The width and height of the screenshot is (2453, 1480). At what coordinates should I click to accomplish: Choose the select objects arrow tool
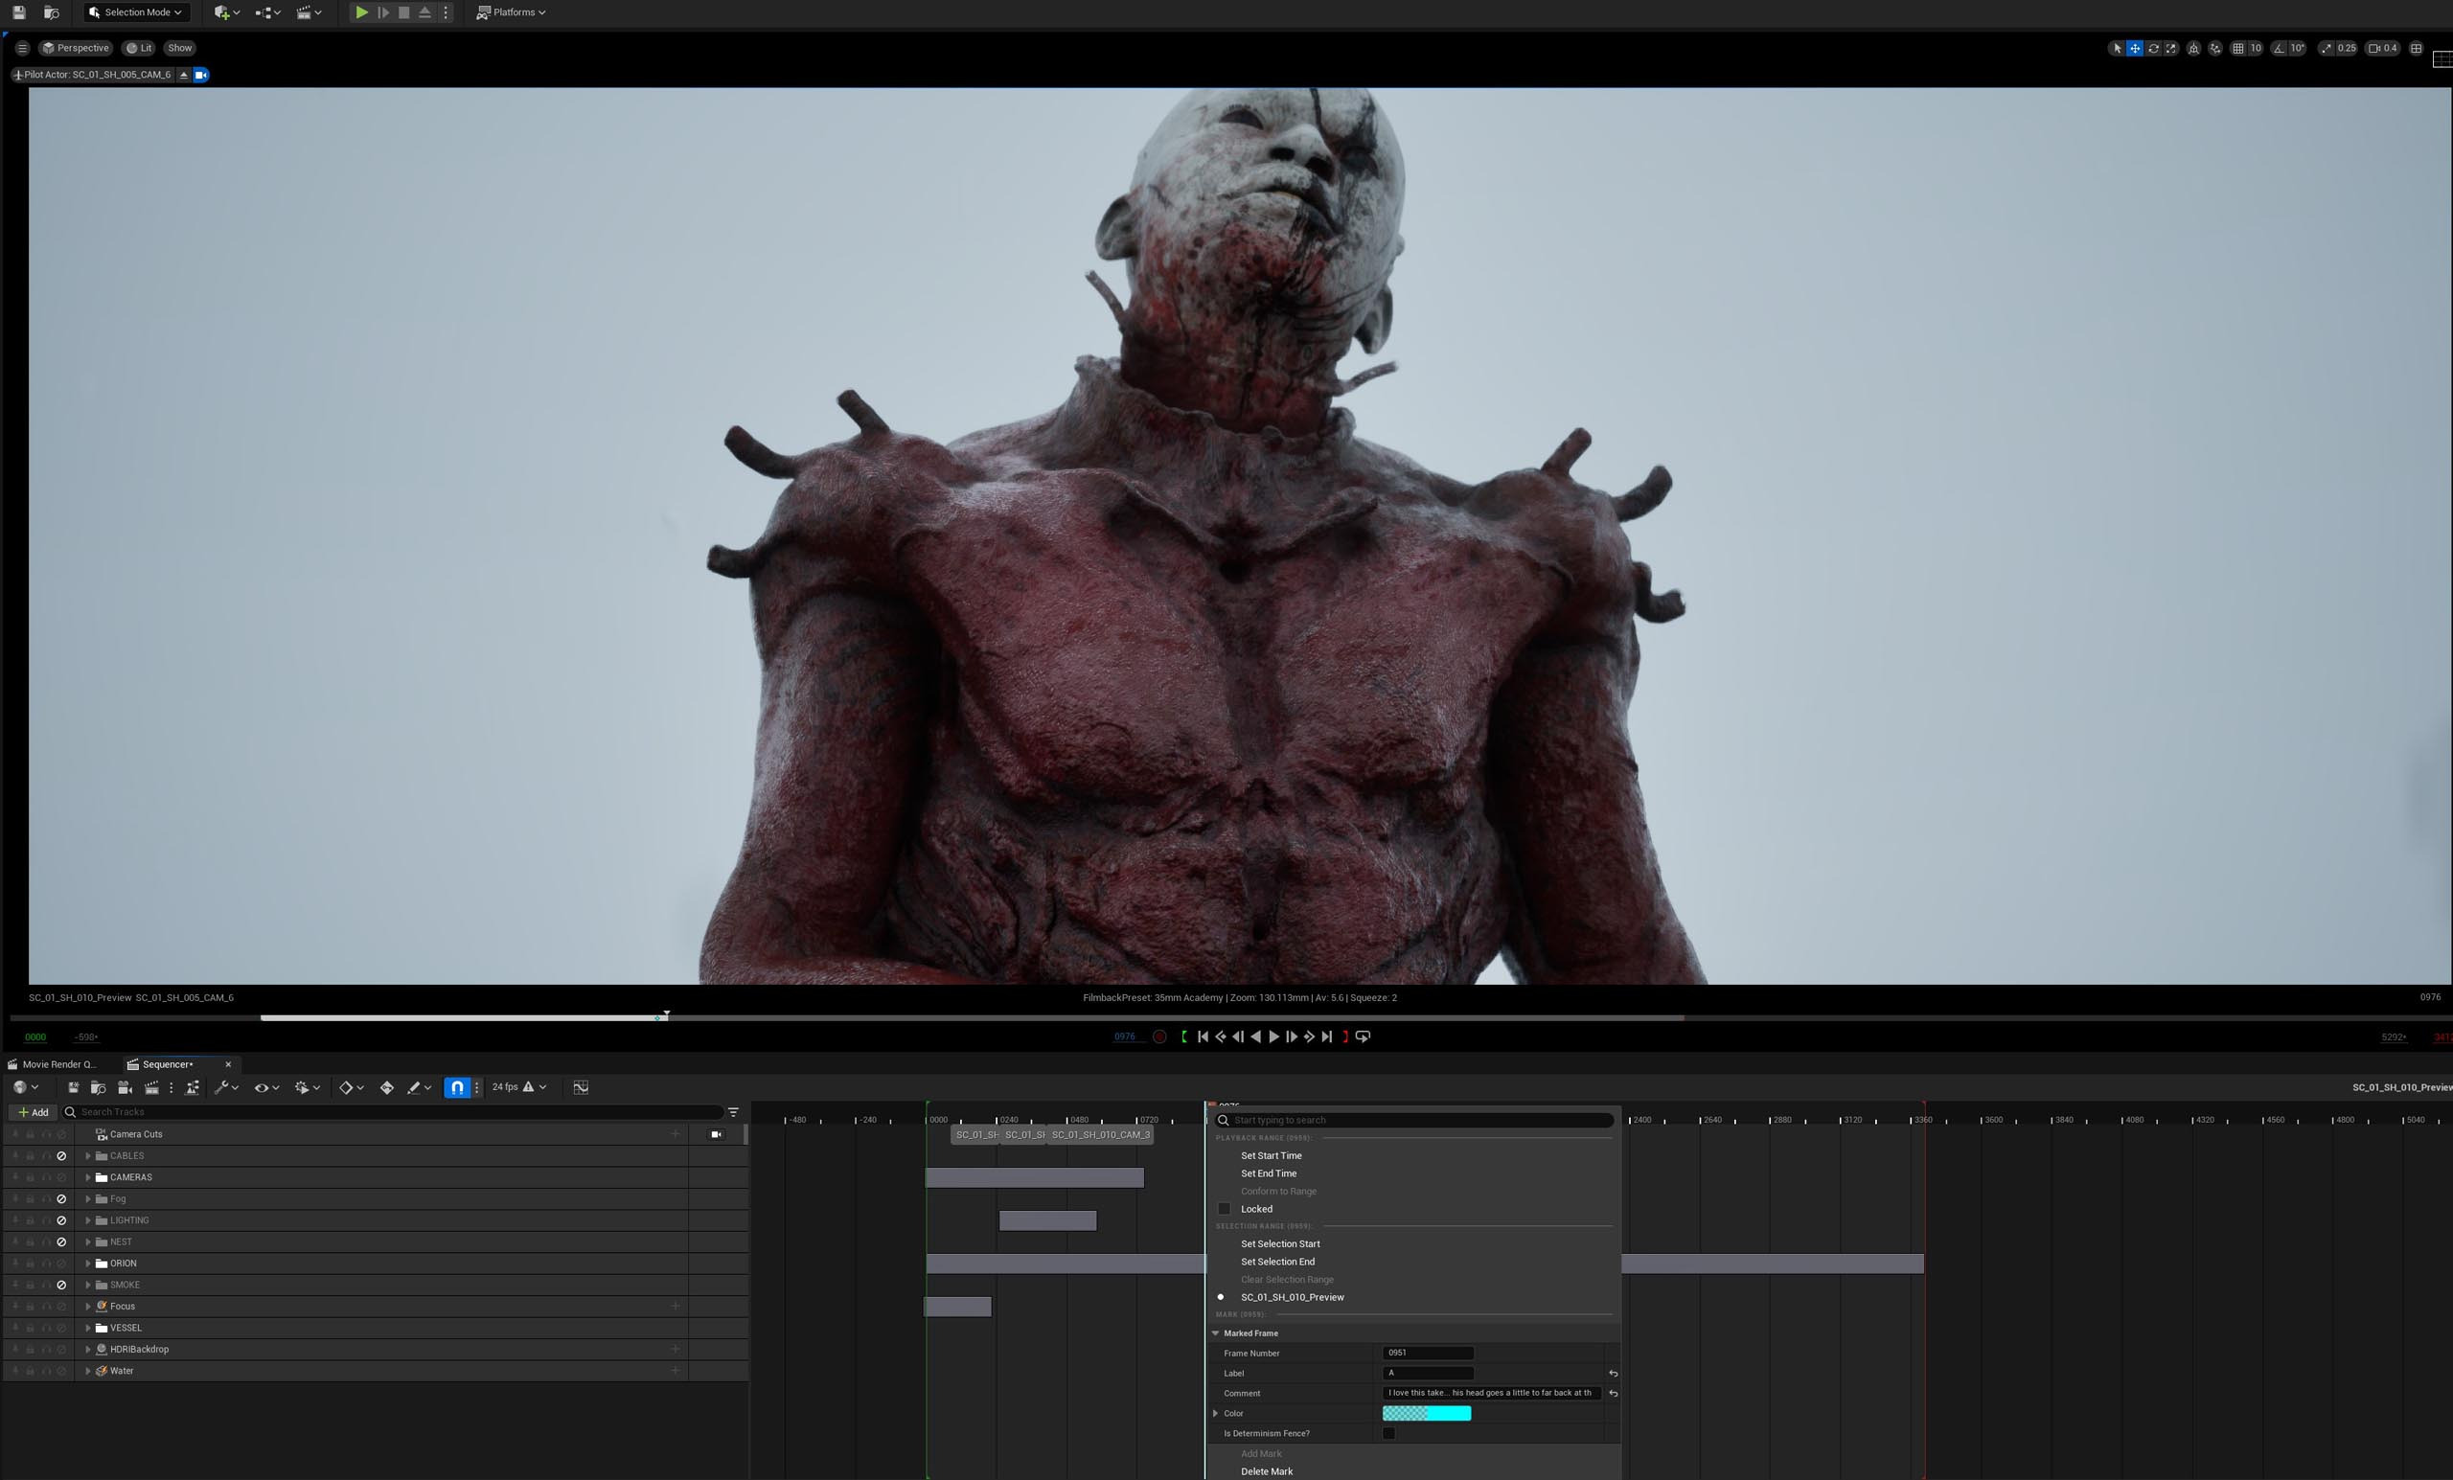pos(2117,48)
